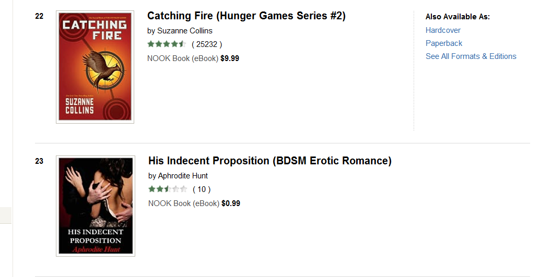552x277 pixels.
Task: Click the $0.99 price
Action: [x=231, y=203]
